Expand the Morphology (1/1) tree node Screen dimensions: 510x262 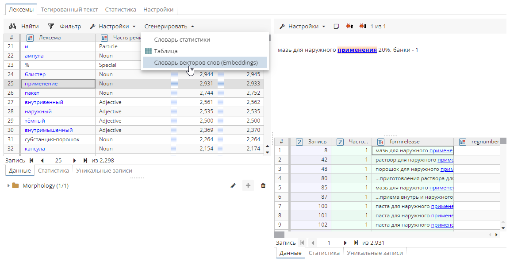[8, 185]
